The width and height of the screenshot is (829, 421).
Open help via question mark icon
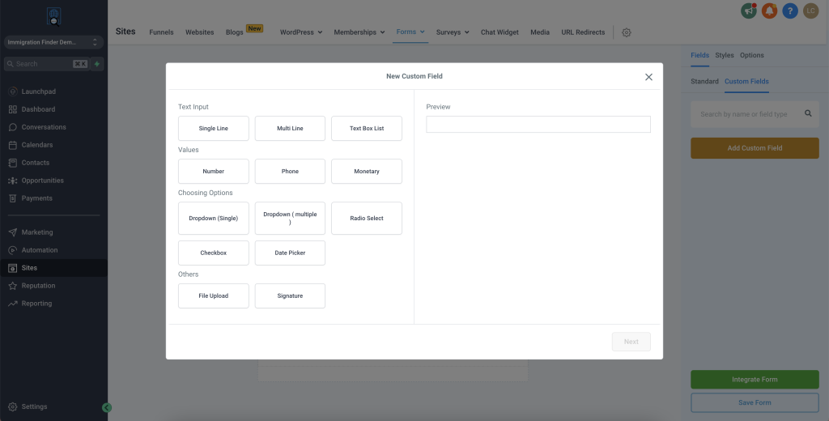click(790, 11)
